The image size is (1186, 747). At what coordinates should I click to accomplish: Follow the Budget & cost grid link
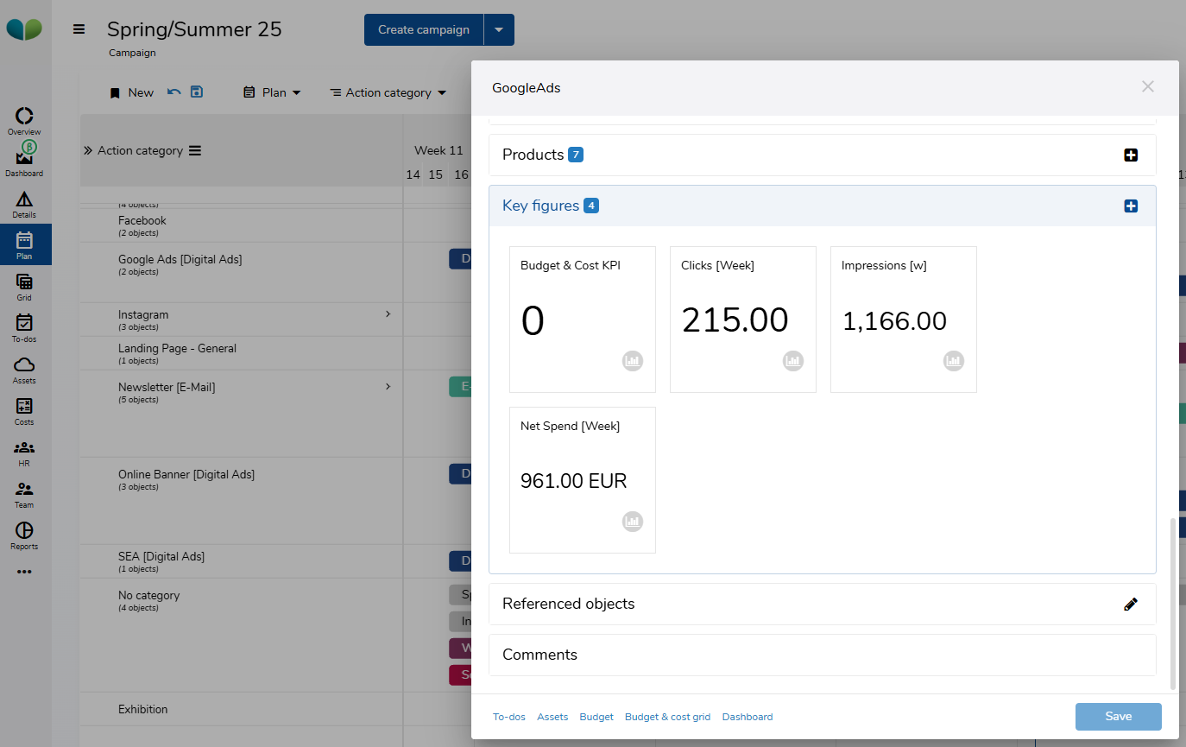(x=668, y=717)
